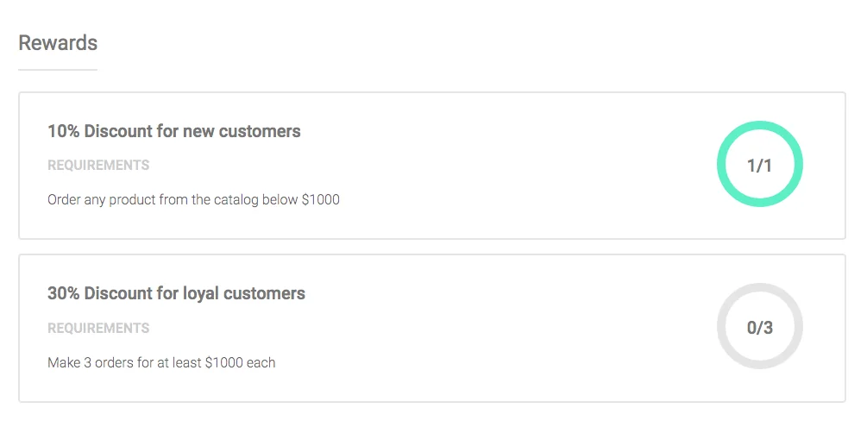Click the gray empty progress ring
Screen dimensions: 867x433
(x=760, y=287)
